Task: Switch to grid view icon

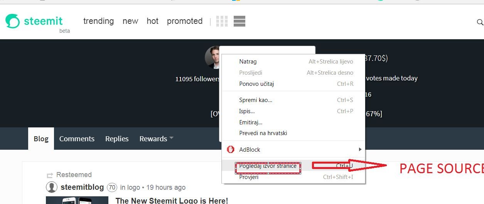Action: click(222, 21)
